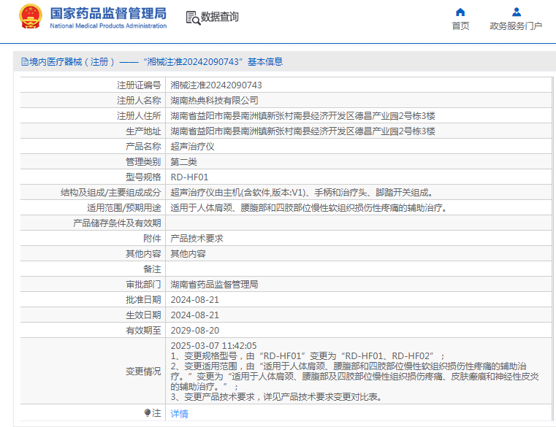556x427 pixels.
Task: Select 湖南热典科技有限公司 registrant name
Action: pyautogui.click(x=214, y=101)
